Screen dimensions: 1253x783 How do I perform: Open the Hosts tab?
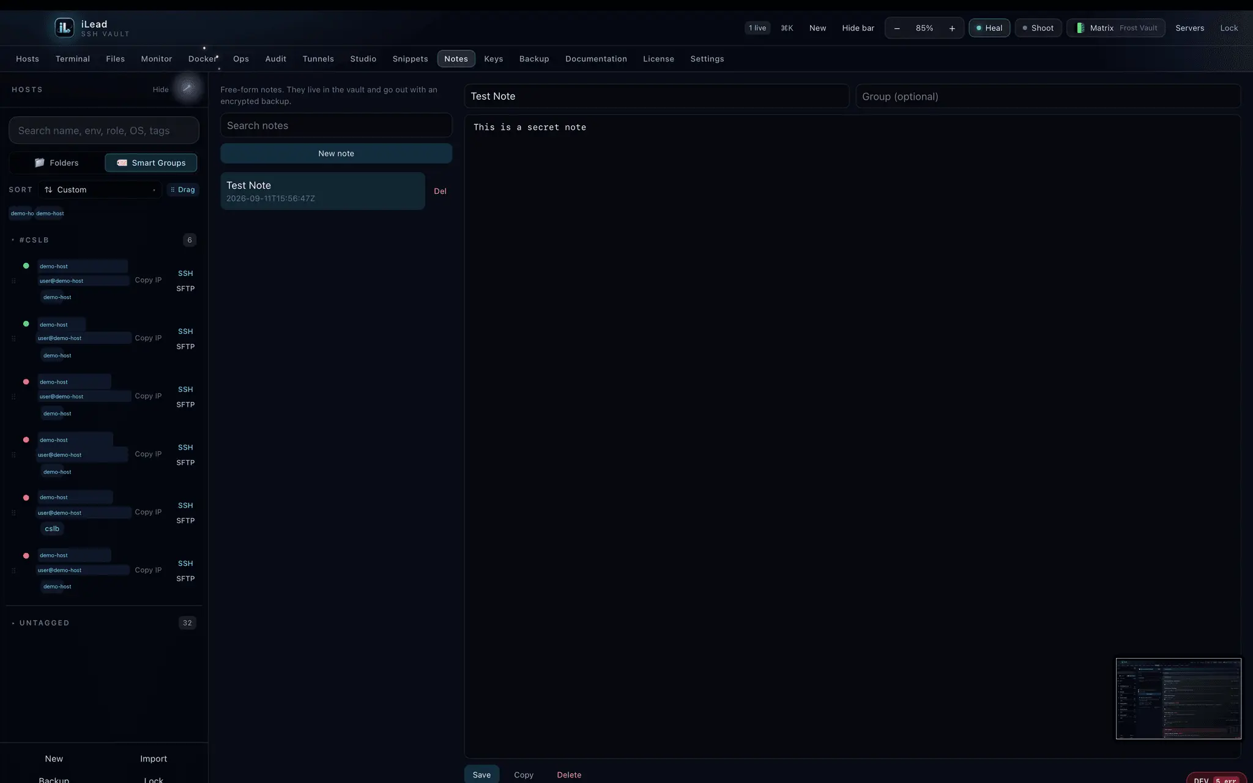pyautogui.click(x=28, y=59)
